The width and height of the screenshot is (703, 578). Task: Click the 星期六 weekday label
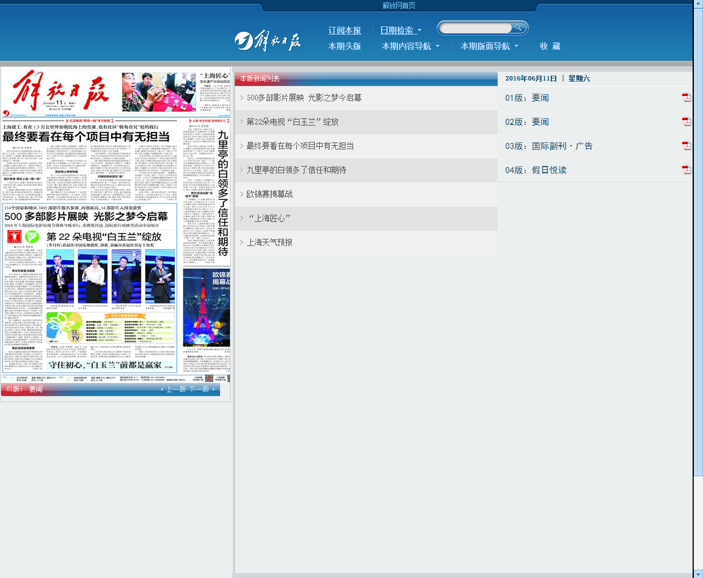click(579, 78)
